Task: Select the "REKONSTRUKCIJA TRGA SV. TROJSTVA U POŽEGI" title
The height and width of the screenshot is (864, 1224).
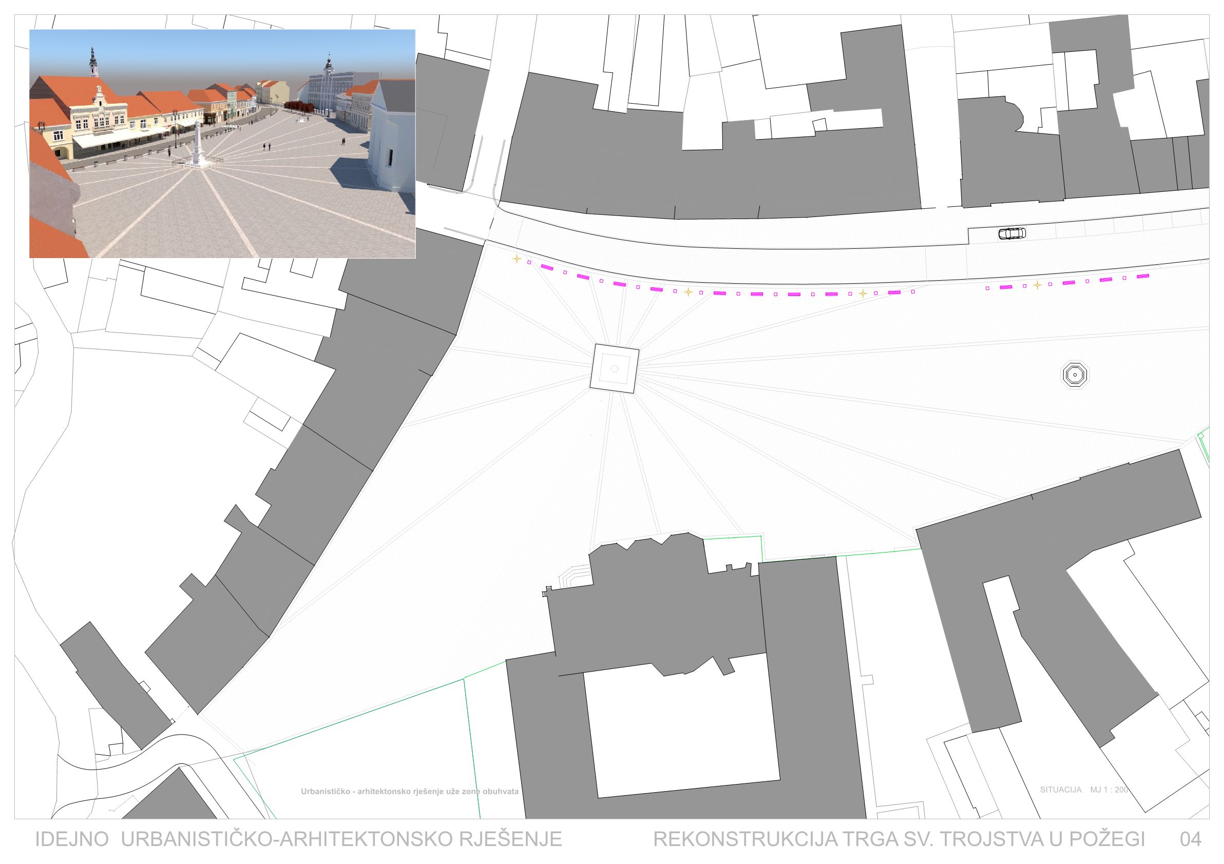Action: 899,839
